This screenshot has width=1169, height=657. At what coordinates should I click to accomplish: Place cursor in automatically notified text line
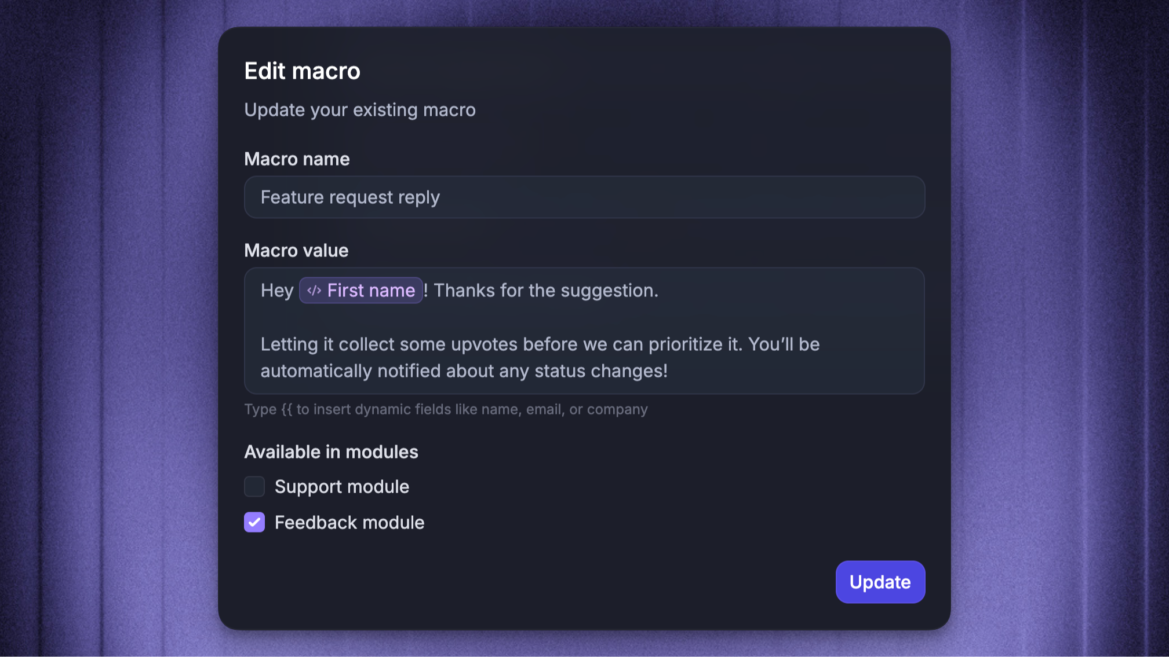(464, 371)
